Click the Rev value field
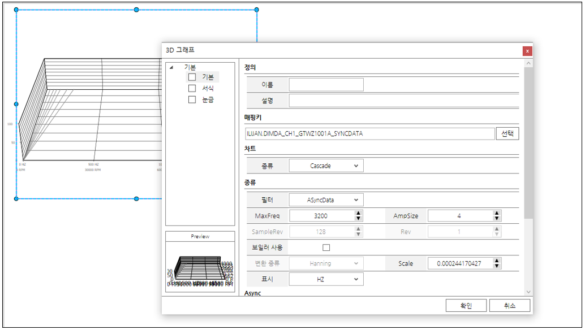This screenshot has width=585, height=330. 461,232
